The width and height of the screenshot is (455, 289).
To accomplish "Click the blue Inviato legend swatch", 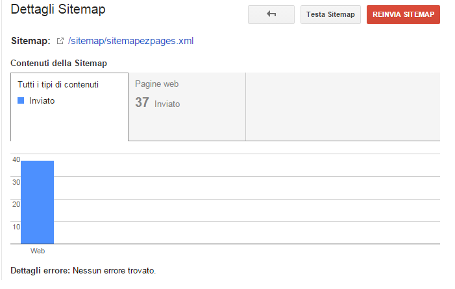I will [x=21, y=100].
